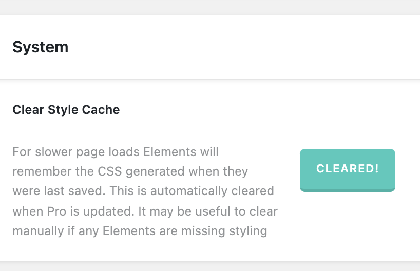Screen dimensions: 420x271
Task: Click the word "remember" in the description
Action: coord(37,171)
